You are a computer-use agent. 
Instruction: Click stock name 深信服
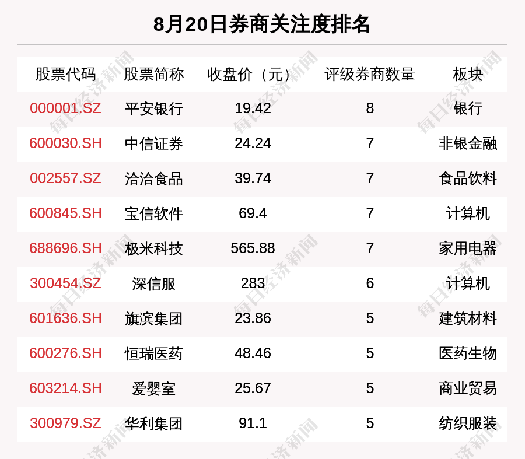153,284
